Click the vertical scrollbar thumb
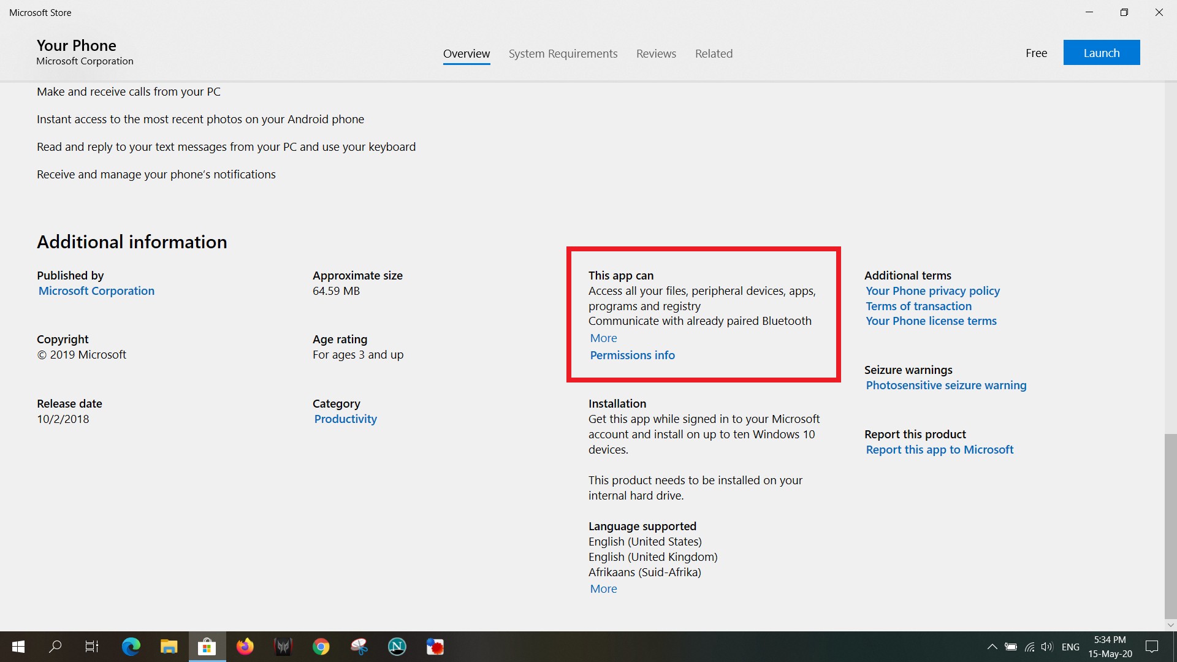1177x662 pixels. coord(1170,527)
